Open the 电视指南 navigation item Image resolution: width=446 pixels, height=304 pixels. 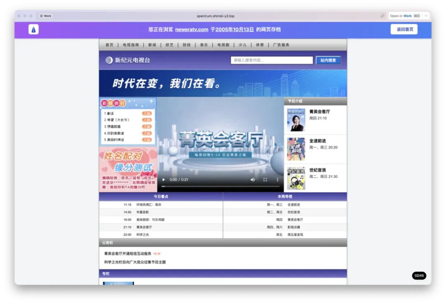click(x=131, y=45)
